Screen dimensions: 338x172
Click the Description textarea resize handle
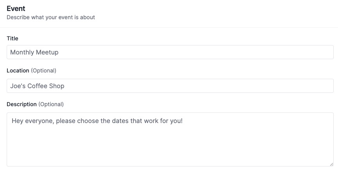pyautogui.click(x=331, y=164)
